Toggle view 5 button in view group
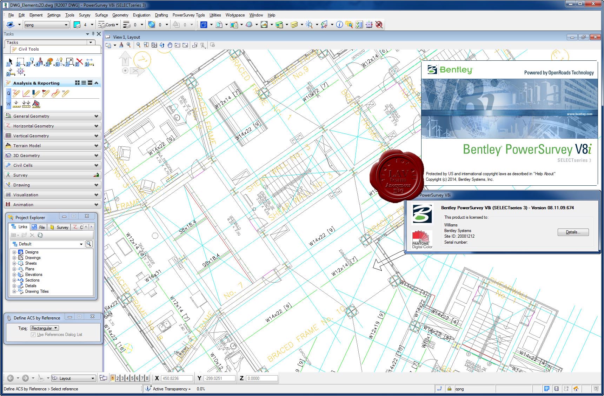Screen dimensions: 604x396 tap(132, 378)
